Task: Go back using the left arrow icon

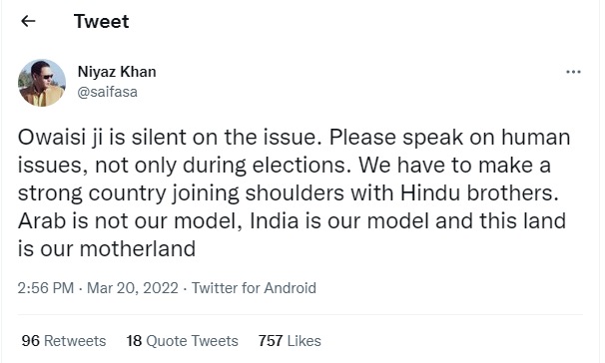Action: (x=28, y=21)
